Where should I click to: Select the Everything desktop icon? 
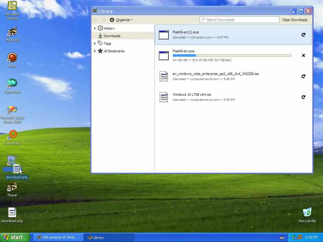pyautogui.click(x=12, y=138)
